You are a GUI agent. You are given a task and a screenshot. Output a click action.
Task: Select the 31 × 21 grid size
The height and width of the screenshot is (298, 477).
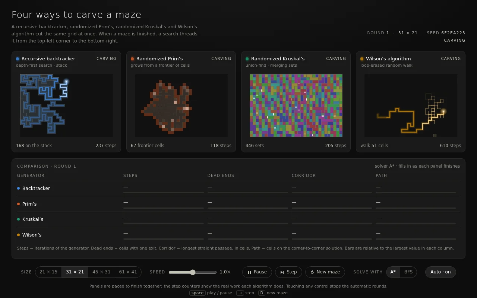click(x=75, y=272)
